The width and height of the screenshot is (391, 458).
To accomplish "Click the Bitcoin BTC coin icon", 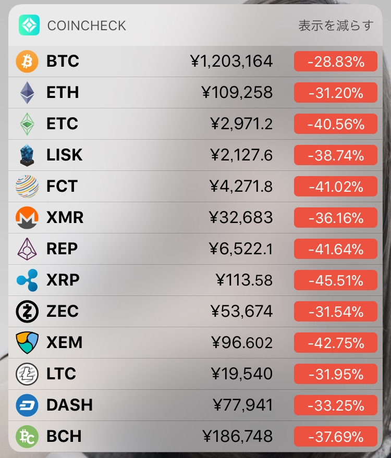I will click(27, 61).
